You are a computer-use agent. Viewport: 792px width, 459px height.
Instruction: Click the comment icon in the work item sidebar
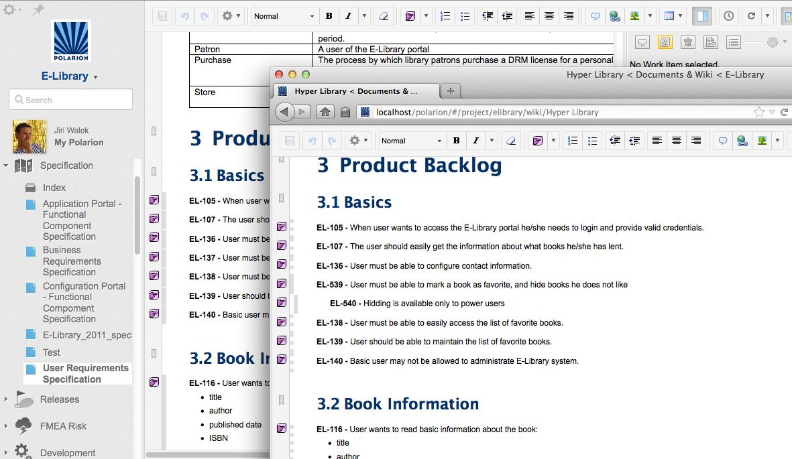click(x=642, y=42)
